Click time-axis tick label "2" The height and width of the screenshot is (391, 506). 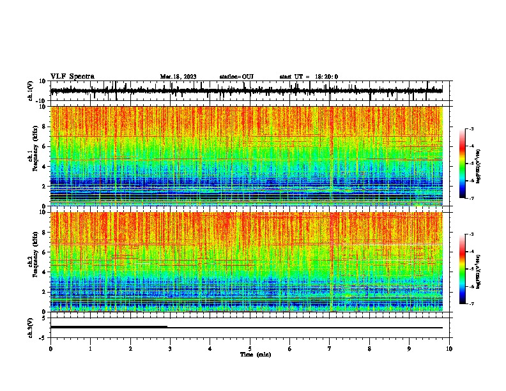click(x=130, y=349)
